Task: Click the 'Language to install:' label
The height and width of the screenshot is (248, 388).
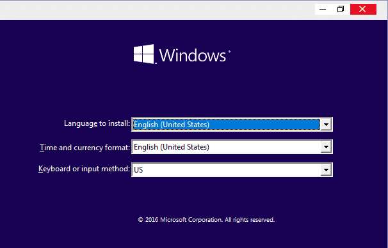Action: click(x=97, y=123)
